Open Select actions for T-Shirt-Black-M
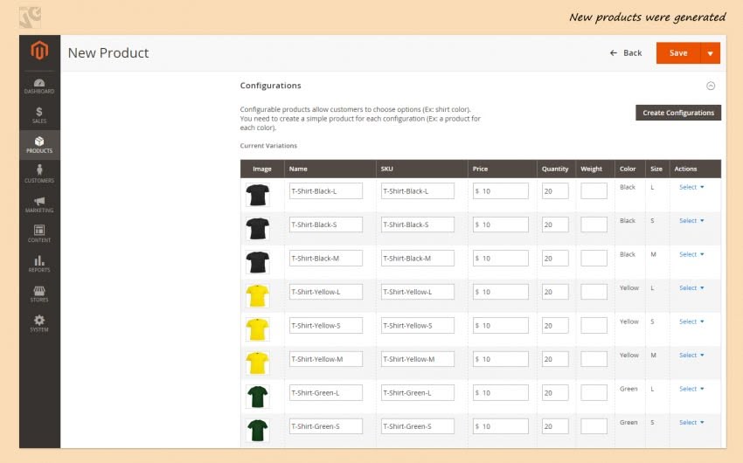The height and width of the screenshot is (463, 743). tap(691, 254)
